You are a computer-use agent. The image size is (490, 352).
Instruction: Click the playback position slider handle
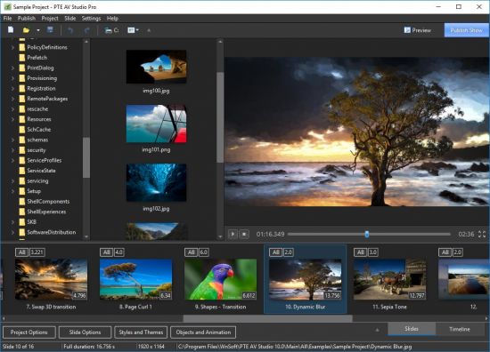tap(367, 234)
